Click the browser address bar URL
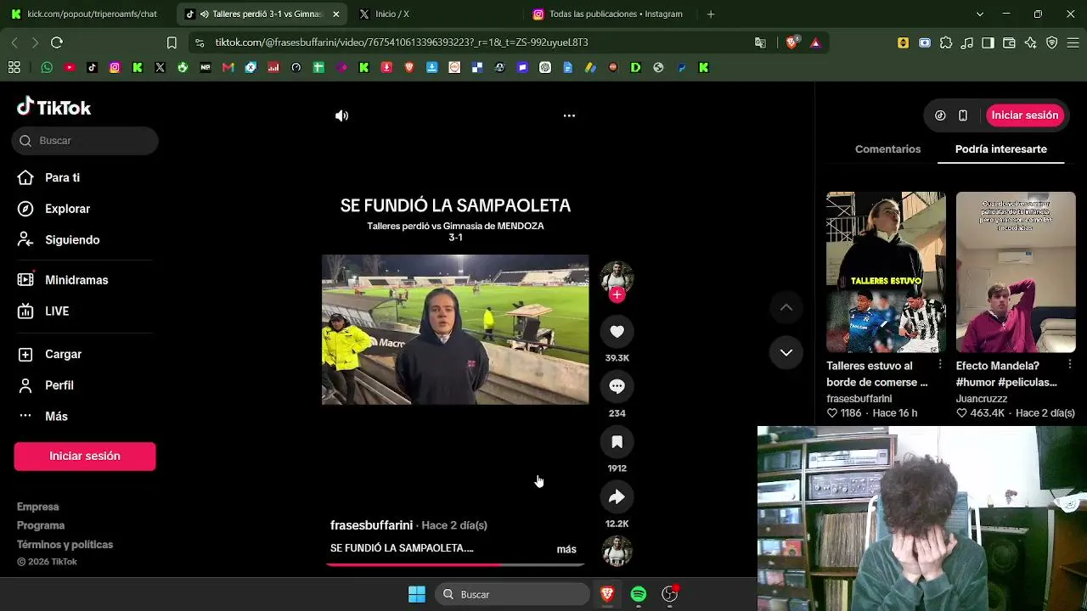Image resolution: width=1087 pixels, height=611 pixels. [x=402, y=42]
